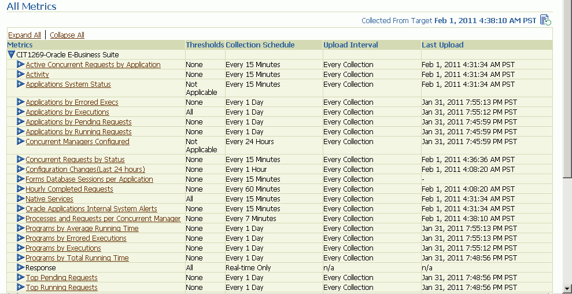Open Active Concurrent Requests by Application link
Viewport: 572px width, 294px height.
[x=93, y=65]
